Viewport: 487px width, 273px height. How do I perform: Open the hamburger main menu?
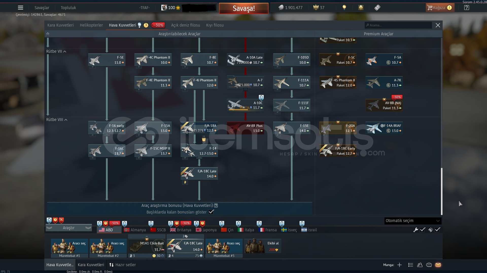(21, 8)
